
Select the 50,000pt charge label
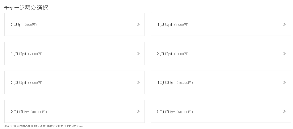pyautogui.click(x=166, y=112)
